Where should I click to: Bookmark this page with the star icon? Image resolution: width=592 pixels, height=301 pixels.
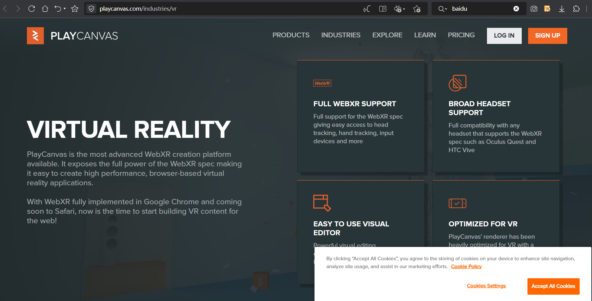coord(75,9)
